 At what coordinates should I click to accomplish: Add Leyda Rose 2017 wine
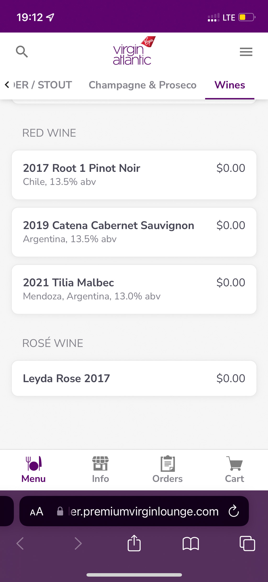134,378
